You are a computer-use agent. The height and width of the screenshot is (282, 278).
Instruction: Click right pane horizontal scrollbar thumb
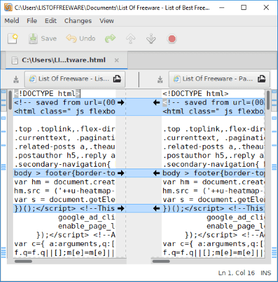[x=161, y=261]
